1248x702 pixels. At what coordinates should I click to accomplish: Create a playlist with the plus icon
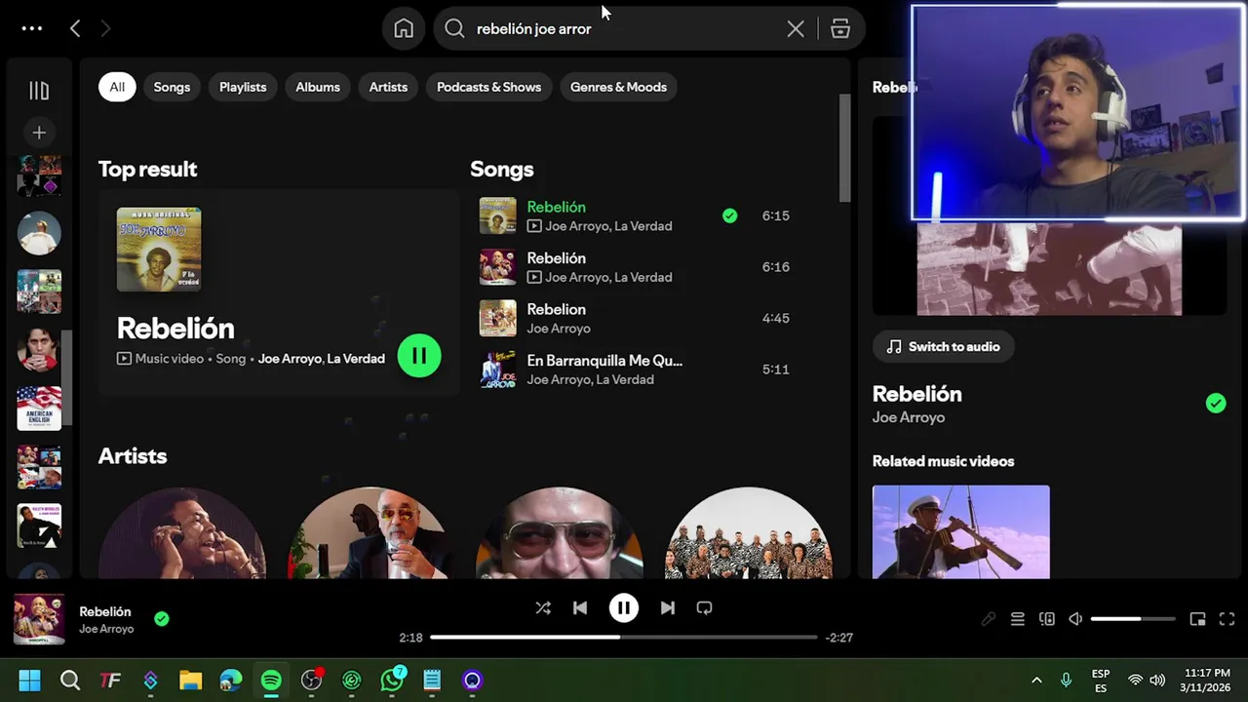[39, 133]
